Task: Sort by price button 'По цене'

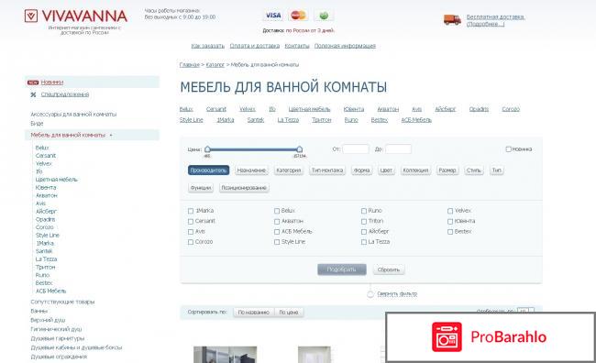Action: coord(289,313)
